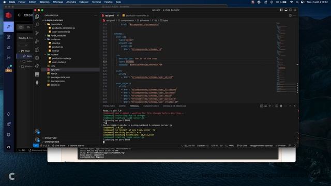This screenshot has width=331, height=186.
Task: Open the SORTIE panel tab
Action: point(122,106)
